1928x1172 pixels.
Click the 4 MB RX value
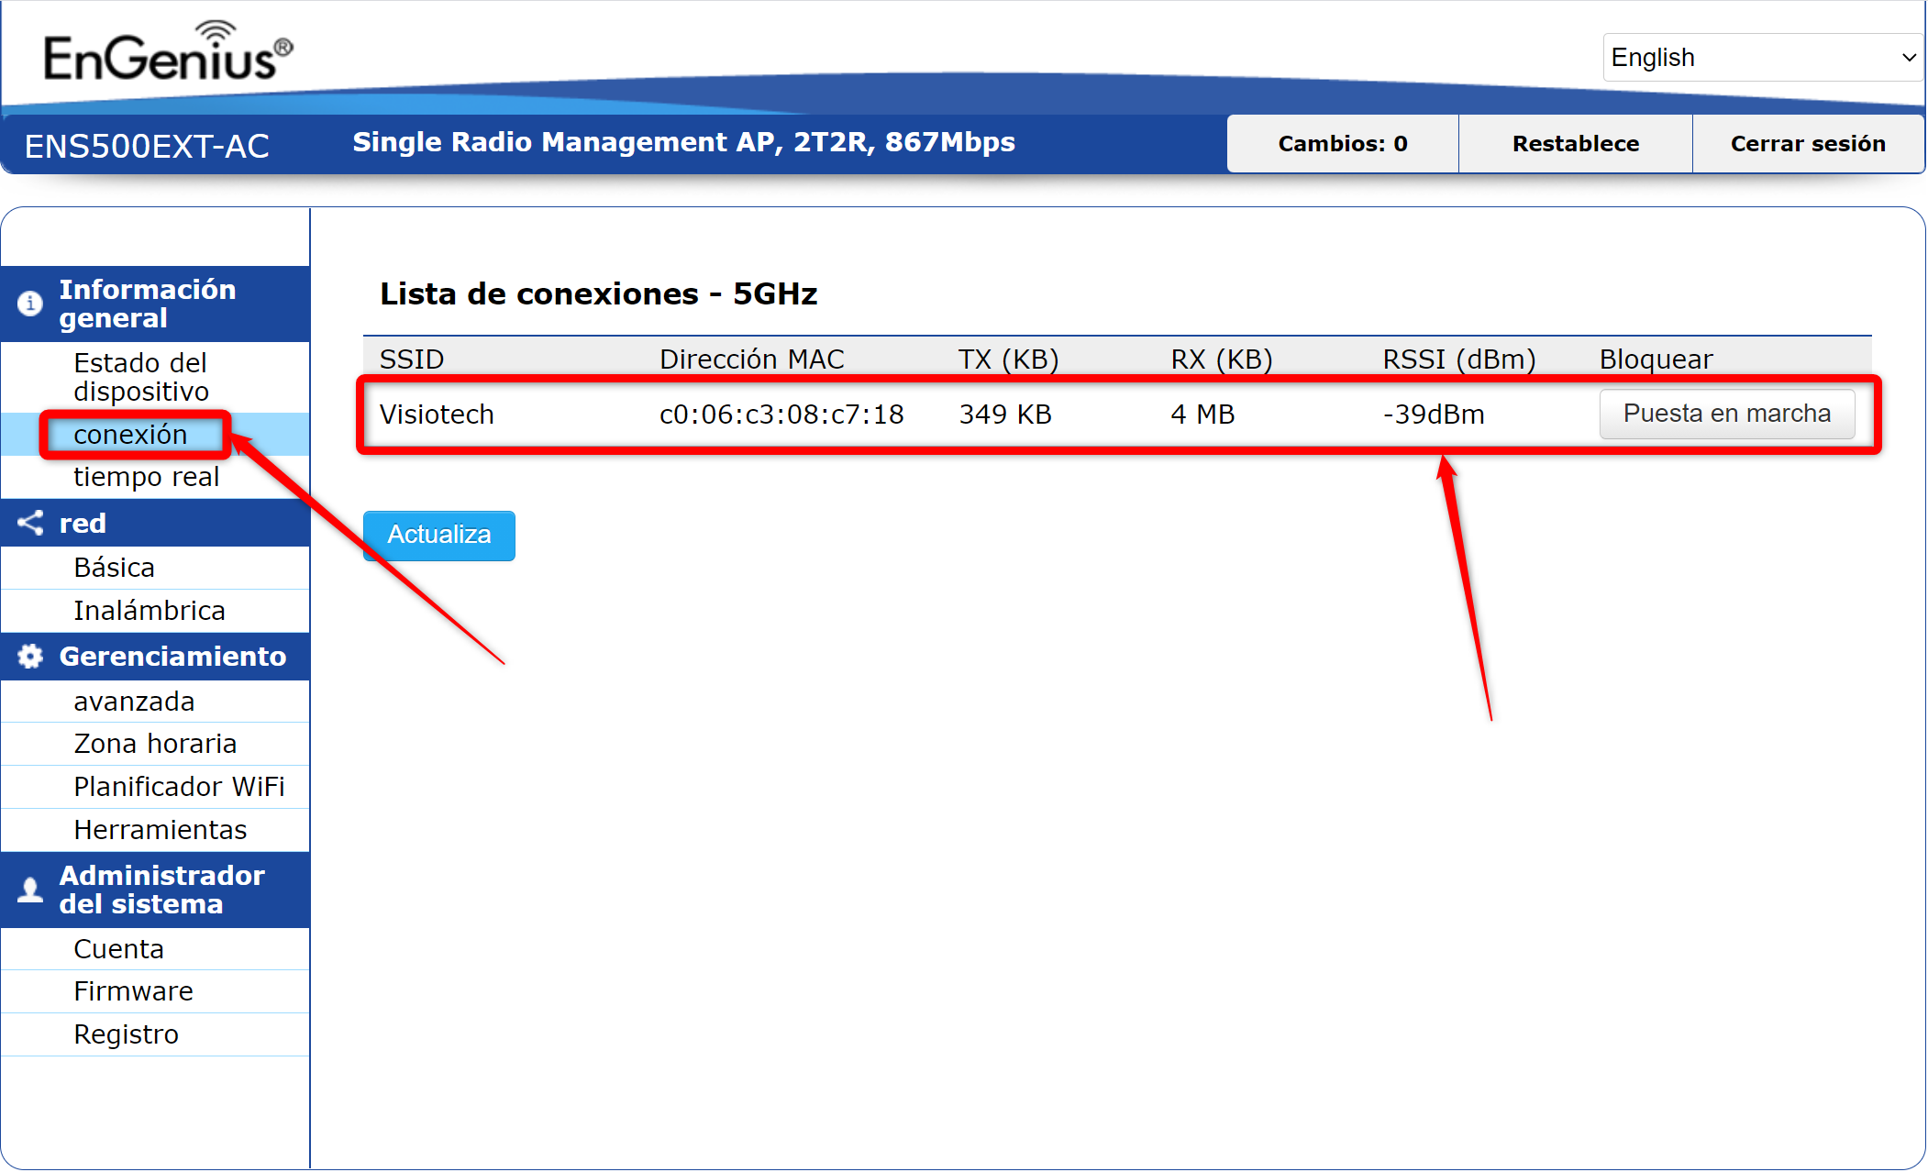point(1202,415)
